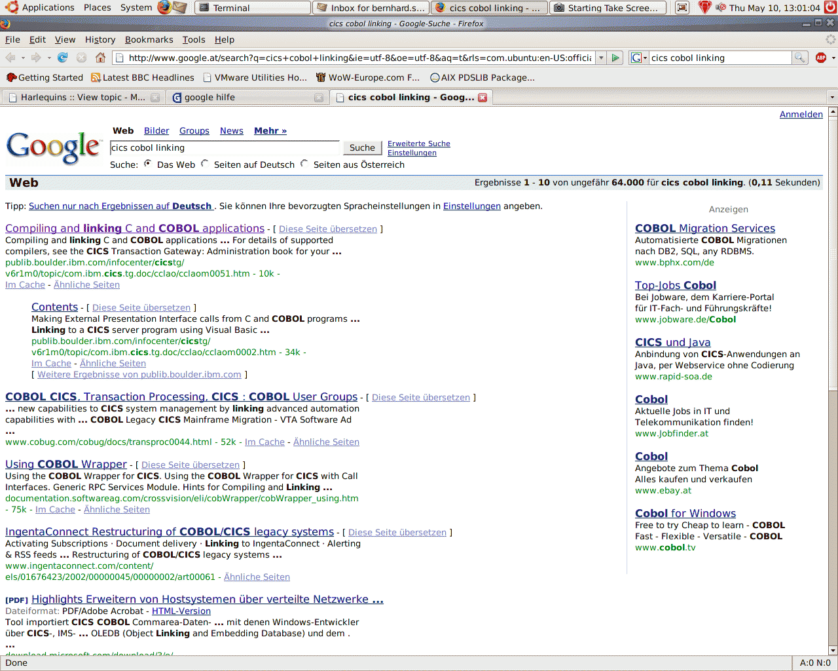Viewport: 838px width, 671px height.
Task: Open the Bookmarks menu
Action: click(149, 39)
